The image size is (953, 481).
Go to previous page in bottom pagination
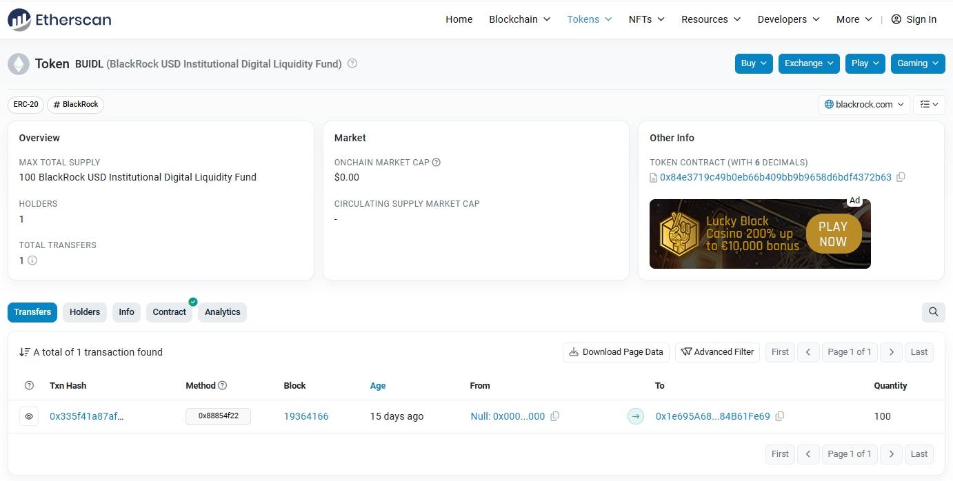pyautogui.click(x=808, y=454)
